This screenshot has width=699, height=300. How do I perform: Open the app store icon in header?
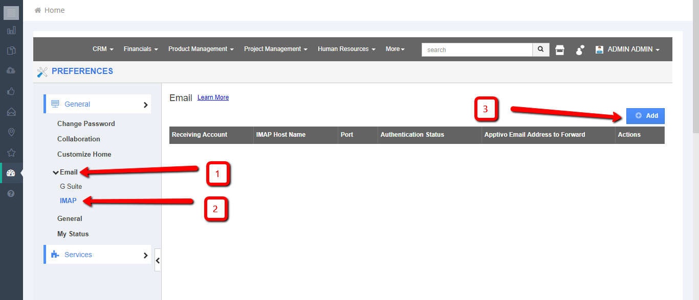click(x=560, y=49)
